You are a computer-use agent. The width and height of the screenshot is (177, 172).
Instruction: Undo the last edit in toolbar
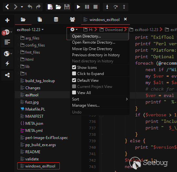coord(30,7)
